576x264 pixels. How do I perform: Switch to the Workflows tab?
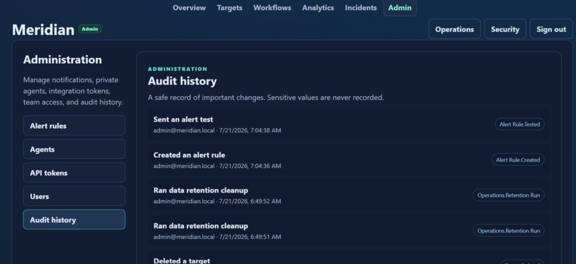coord(272,8)
